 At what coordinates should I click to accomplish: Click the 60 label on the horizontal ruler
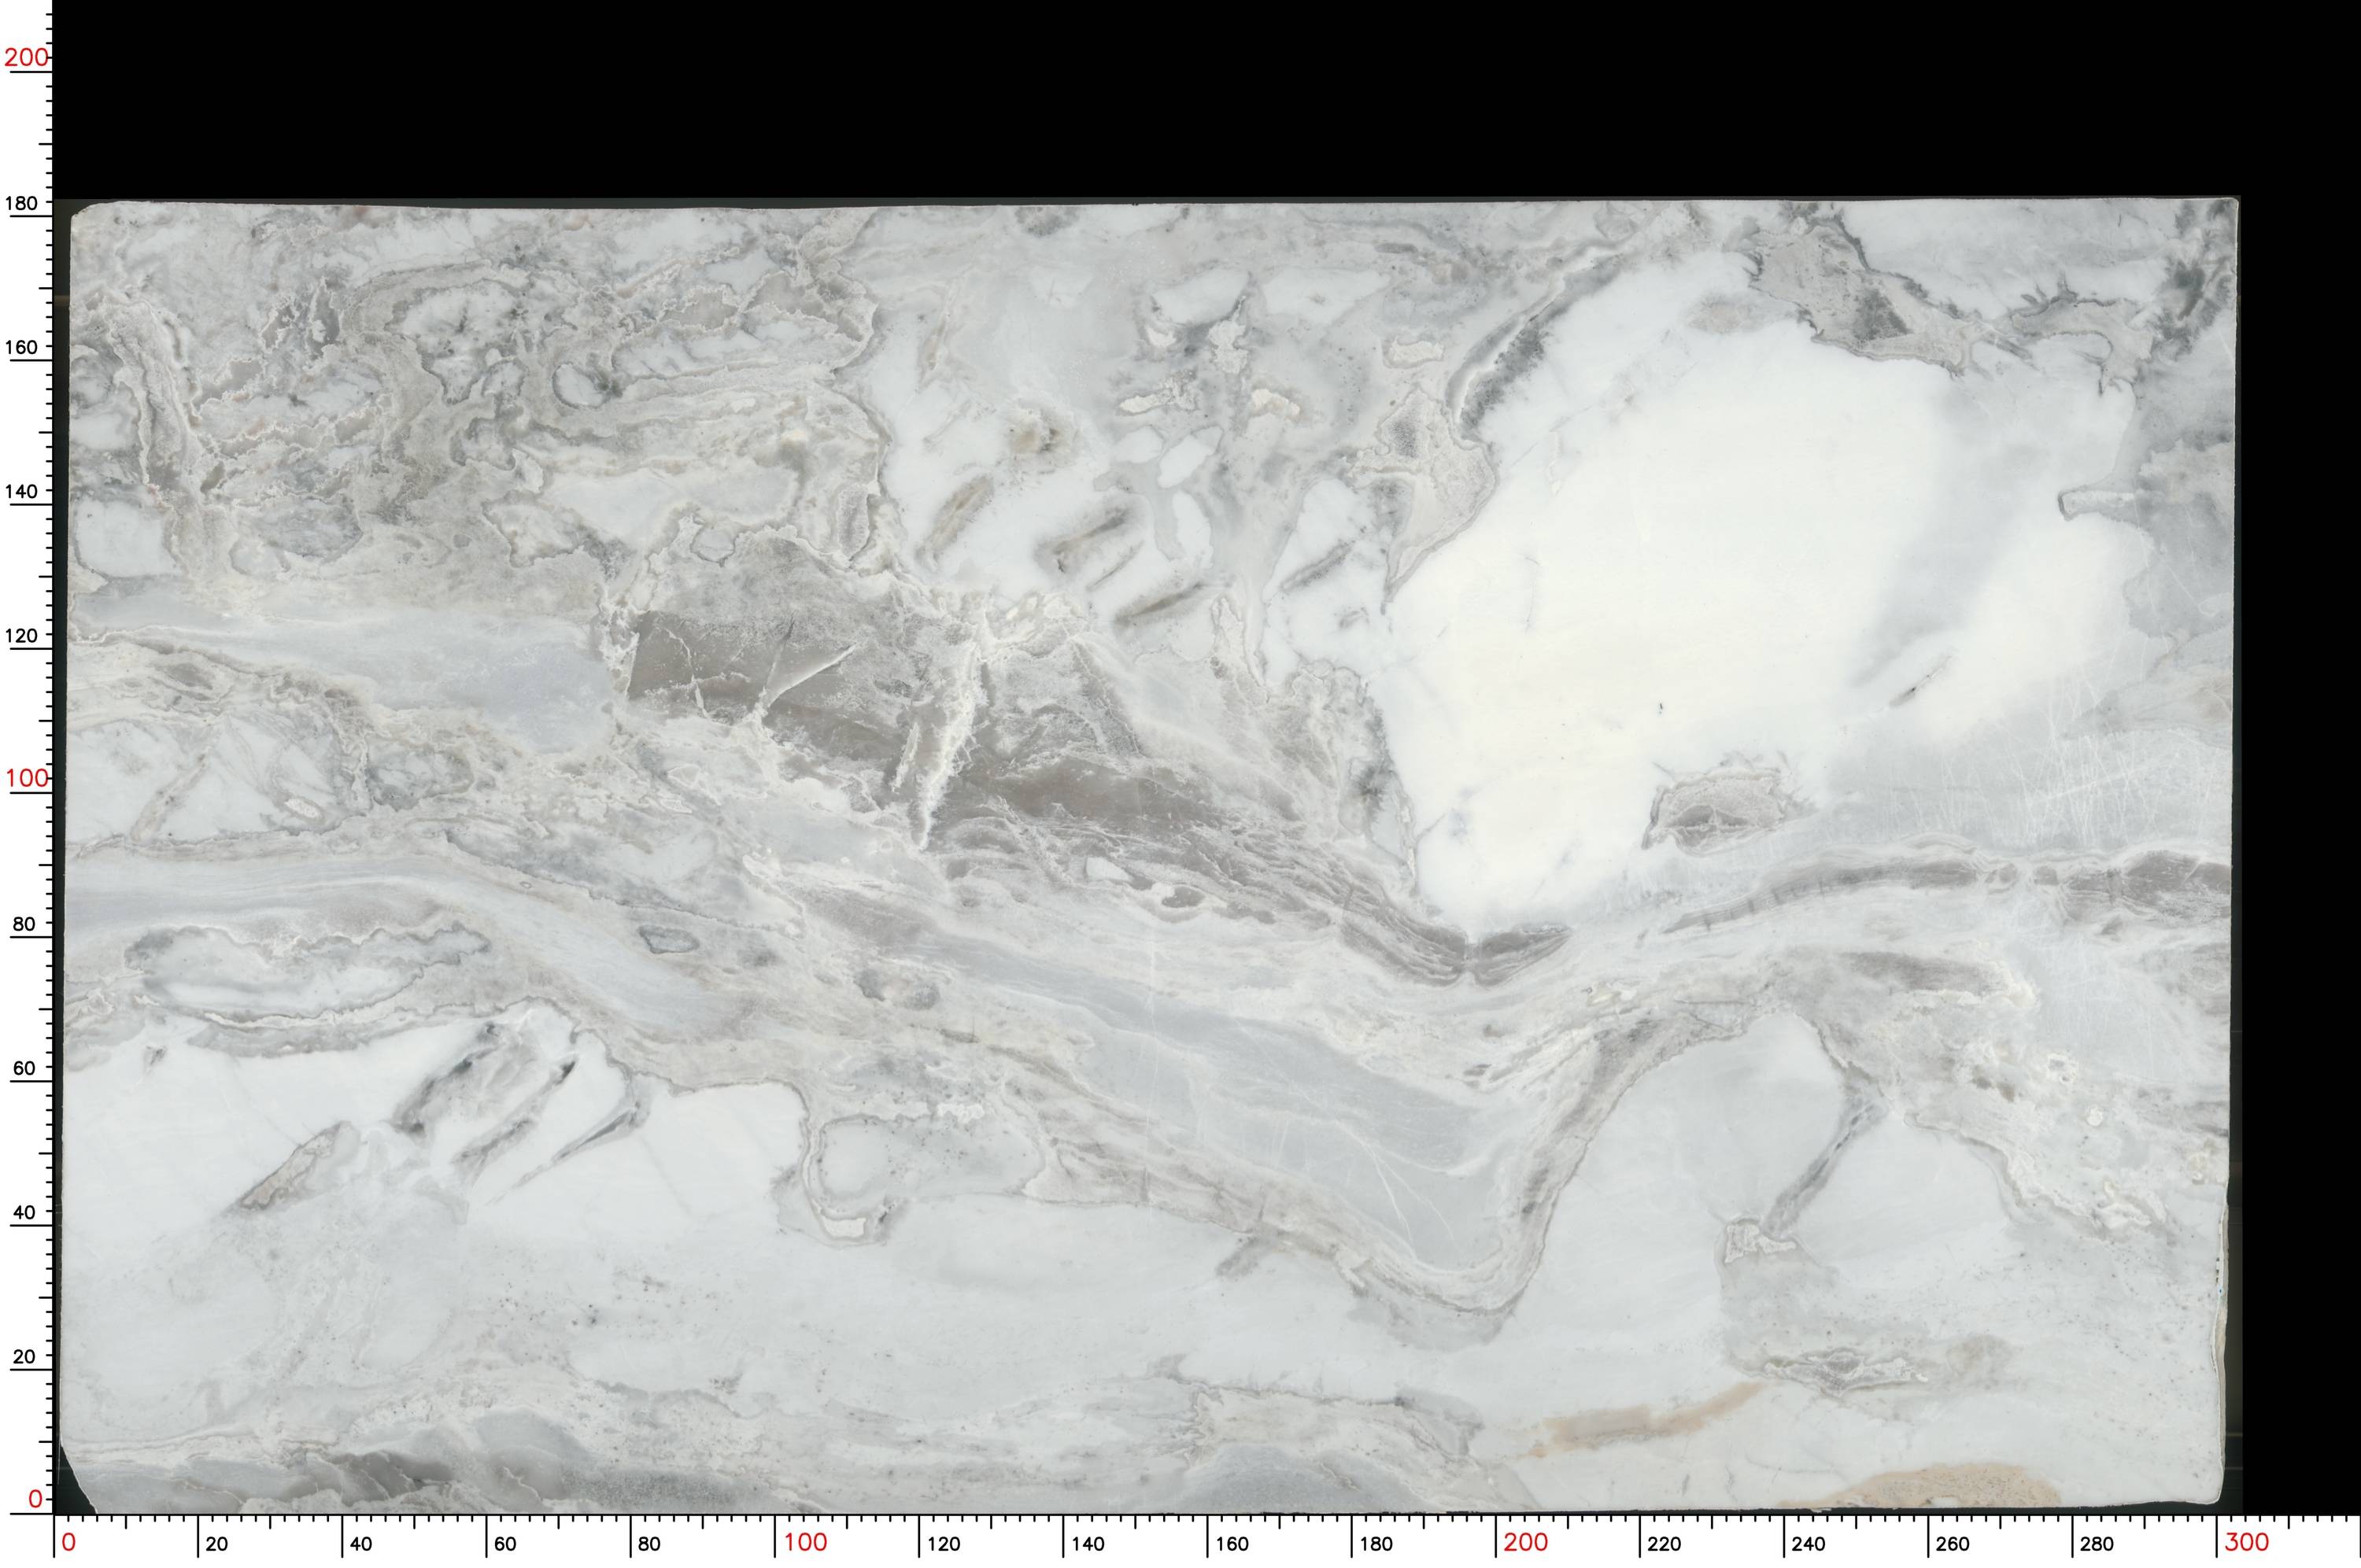(x=505, y=1544)
